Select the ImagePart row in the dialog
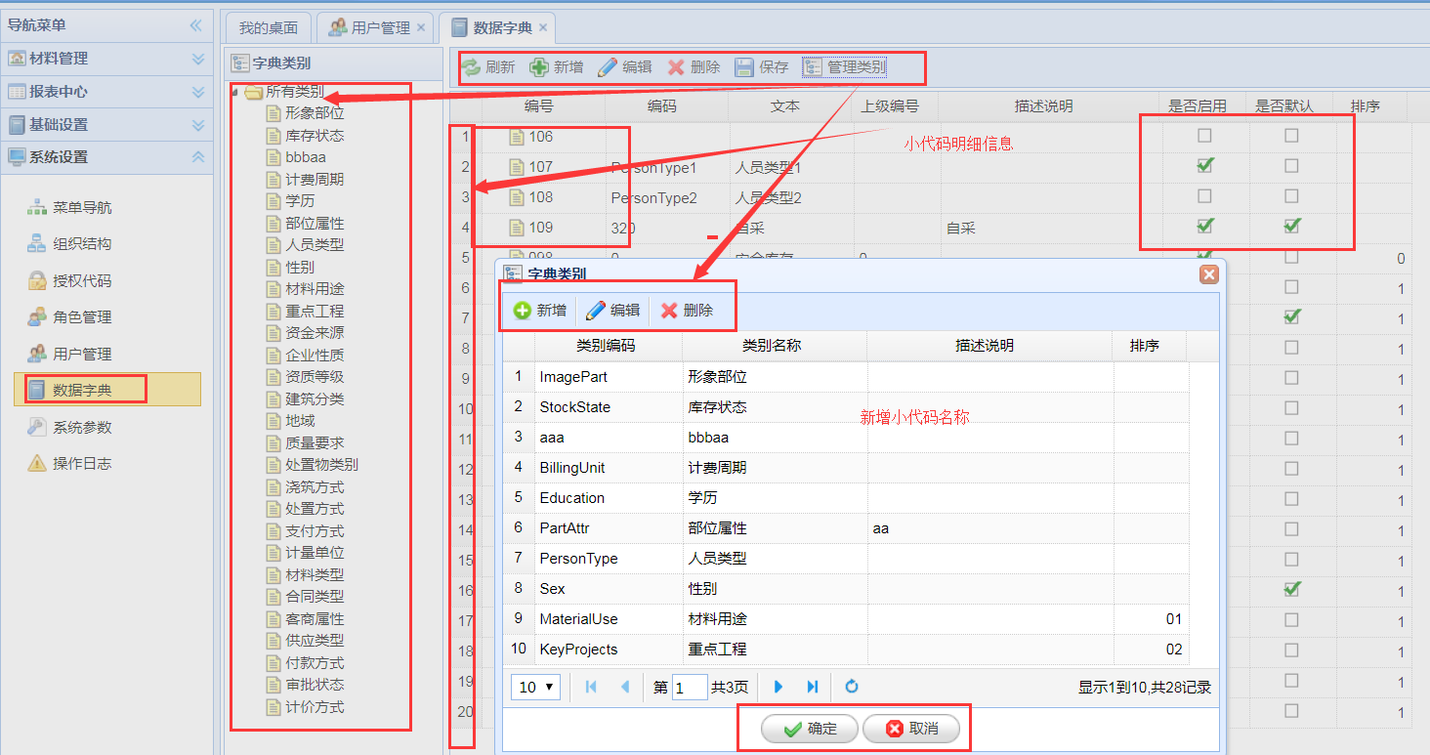 (846, 376)
